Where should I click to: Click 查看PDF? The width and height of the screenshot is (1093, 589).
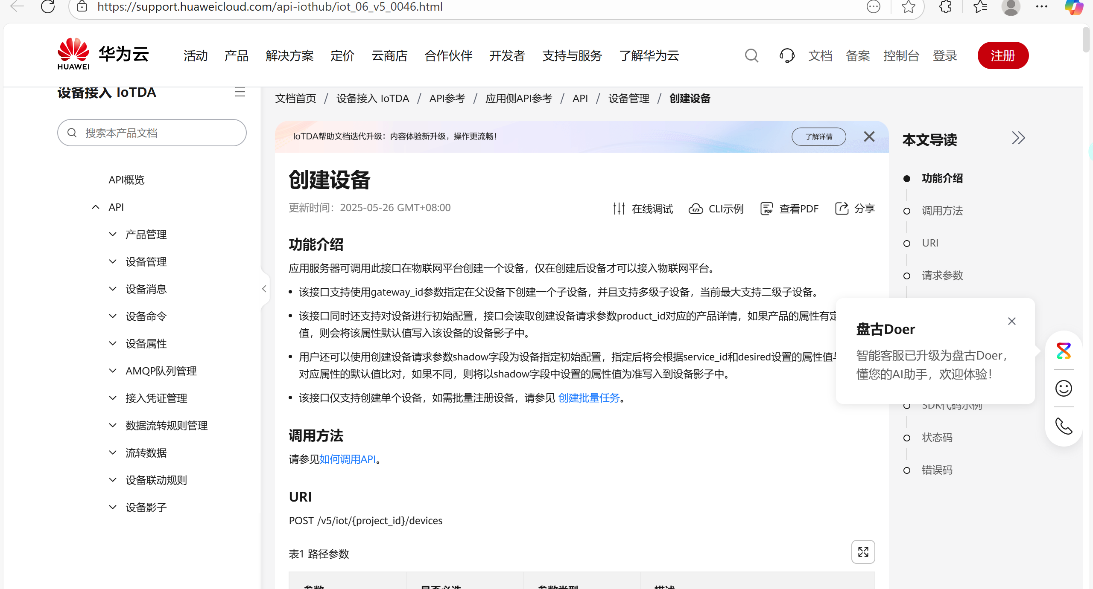coord(789,209)
